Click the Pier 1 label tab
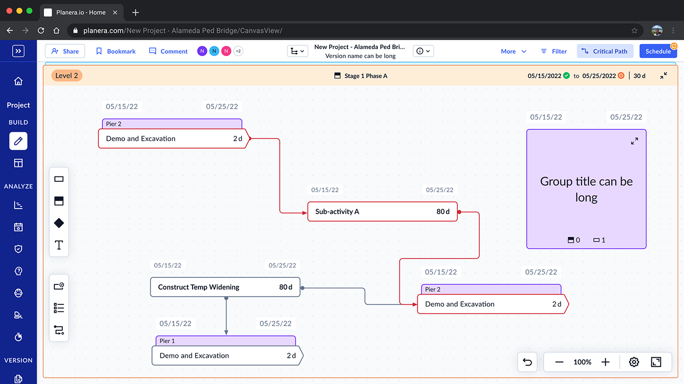684x384 pixels. [225, 341]
